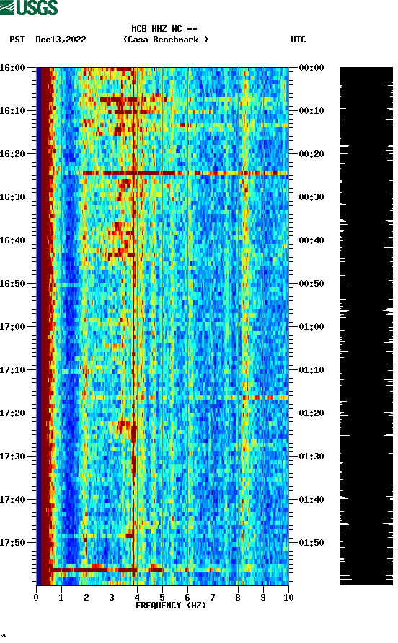Click the '01:50' UTC time label
398x643 pixels.
pyautogui.click(x=311, y=542)
